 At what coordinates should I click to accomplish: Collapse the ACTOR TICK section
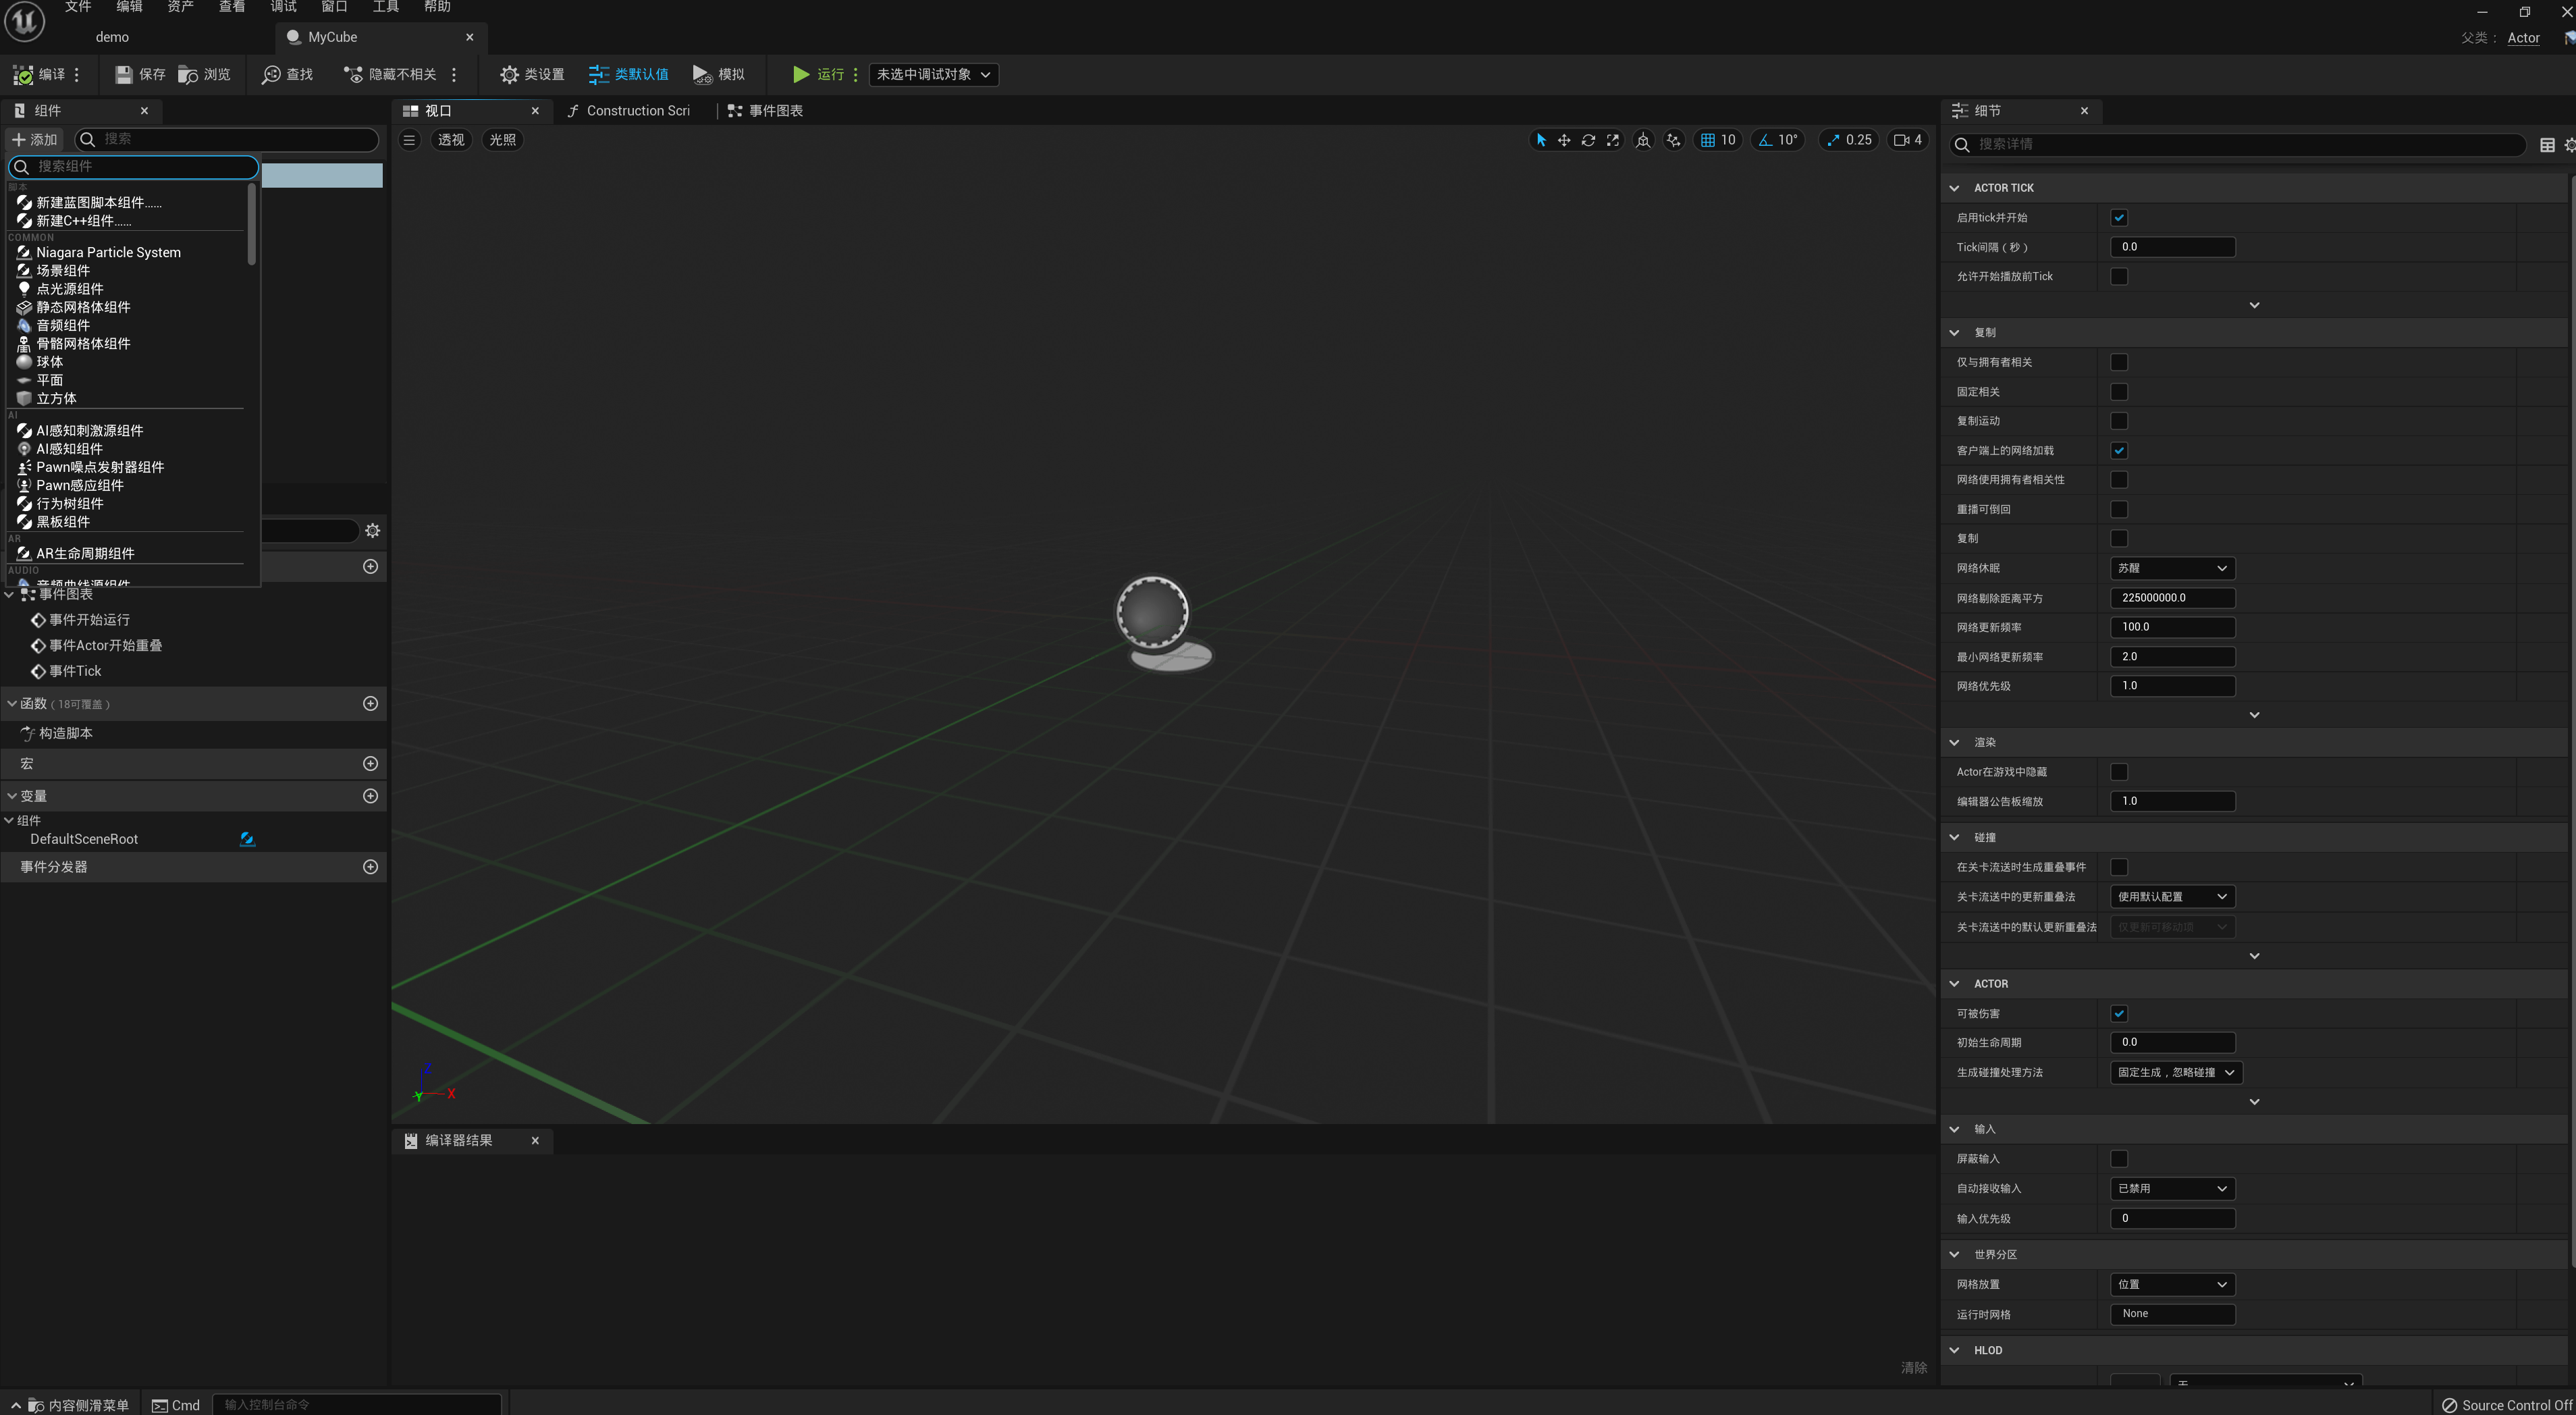click(x=1954, y=188)
